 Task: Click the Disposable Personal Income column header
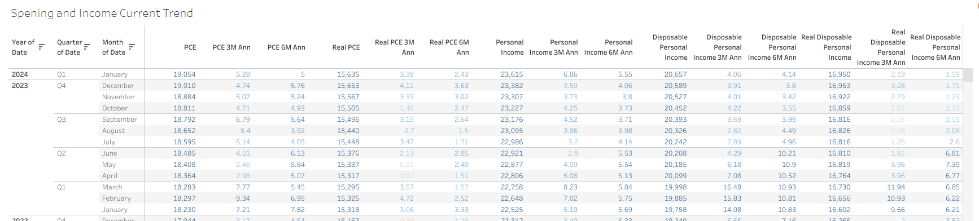(x=670, y=47)
